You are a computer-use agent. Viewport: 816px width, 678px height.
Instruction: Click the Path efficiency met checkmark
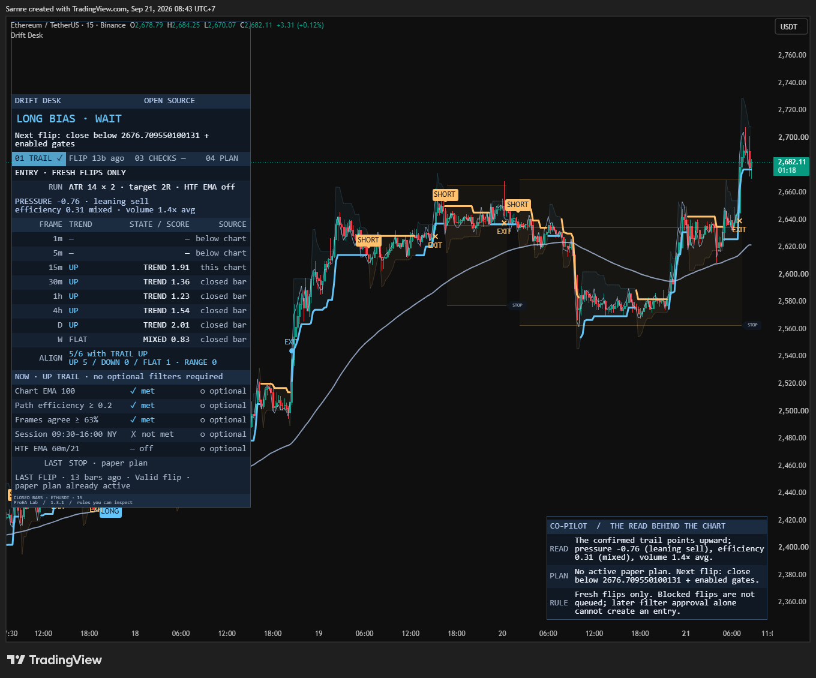click(133, 406)
